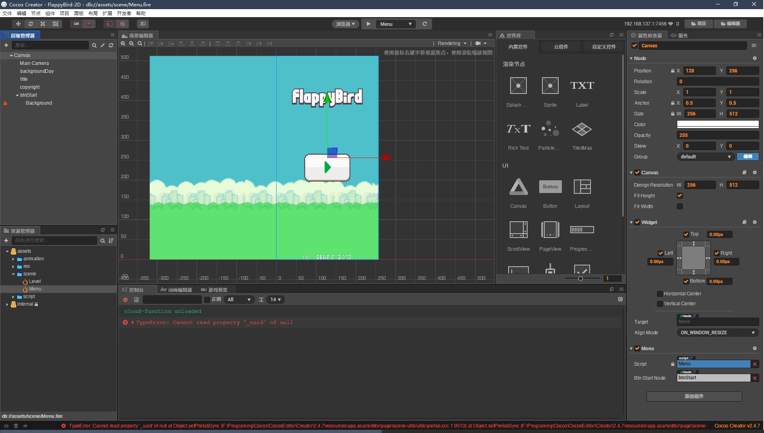Click the play preview button
The image size is (764, 433).
(x=368, y=24)
